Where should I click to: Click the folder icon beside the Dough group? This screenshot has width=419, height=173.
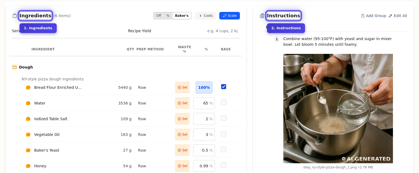[x=14, y=67]
